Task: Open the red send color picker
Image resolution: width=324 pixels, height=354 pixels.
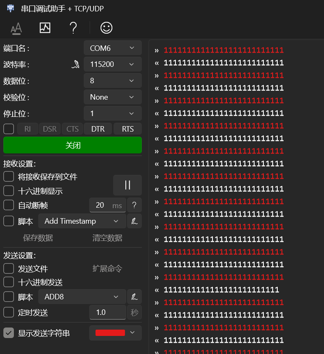Action: click(115, 333)
